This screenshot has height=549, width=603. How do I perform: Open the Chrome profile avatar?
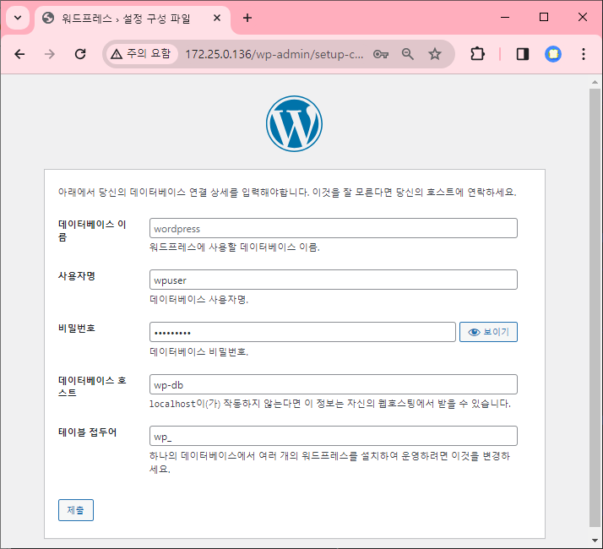[553, 54]
